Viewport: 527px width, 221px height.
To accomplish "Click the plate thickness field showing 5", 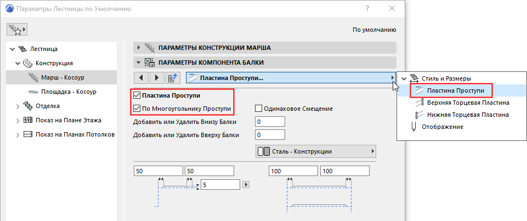I will click(220, 184).
